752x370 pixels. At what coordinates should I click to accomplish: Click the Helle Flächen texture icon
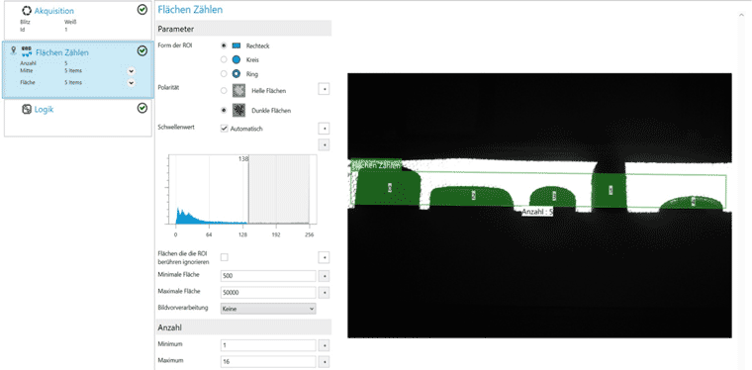pyautogui.click(x=238, y=91)
